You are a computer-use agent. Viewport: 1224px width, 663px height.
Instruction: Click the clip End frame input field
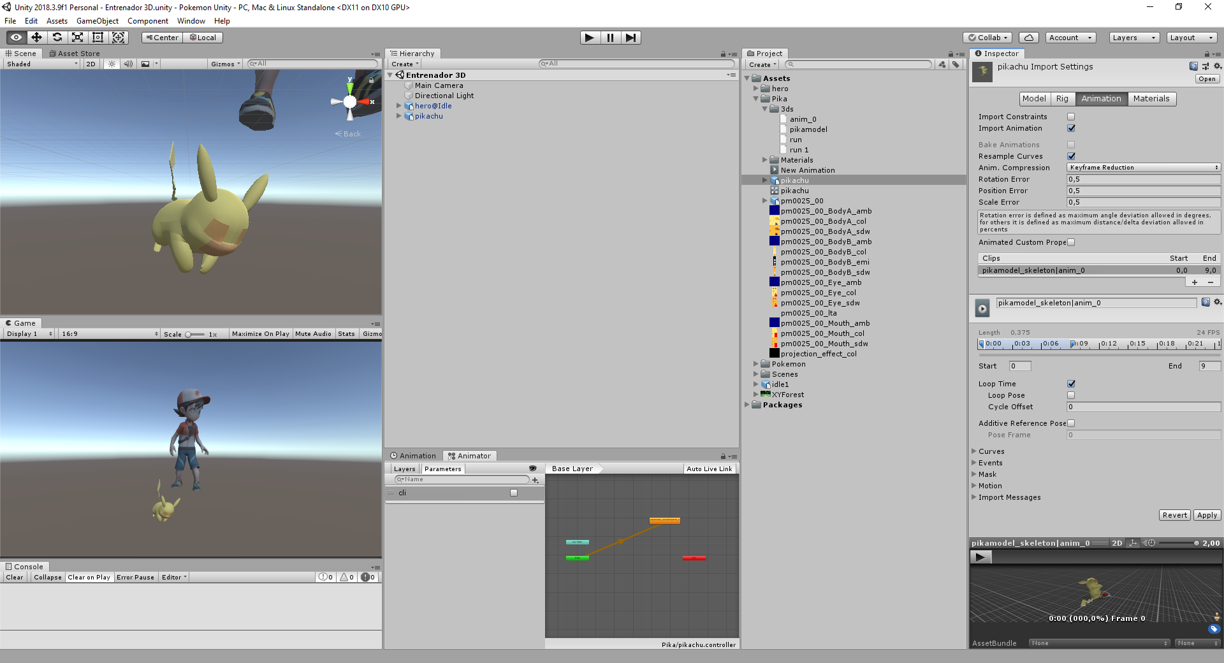1209,366
